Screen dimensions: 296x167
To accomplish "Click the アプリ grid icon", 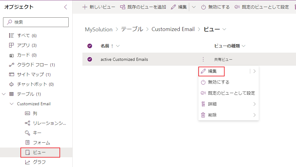I will tap(11, 45).
